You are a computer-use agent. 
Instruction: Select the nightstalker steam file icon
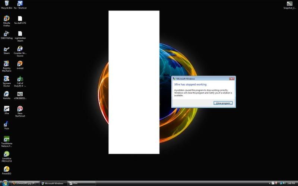coord(20,36)
